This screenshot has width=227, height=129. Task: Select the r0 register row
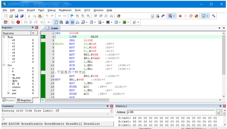click(20, 40)
